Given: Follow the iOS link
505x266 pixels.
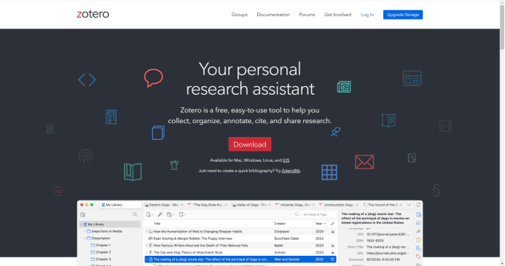Looking at the screenshot, I should pos(286,160).
